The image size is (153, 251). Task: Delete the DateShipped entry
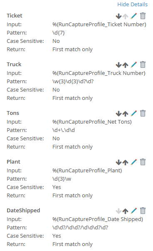(143, 211)
